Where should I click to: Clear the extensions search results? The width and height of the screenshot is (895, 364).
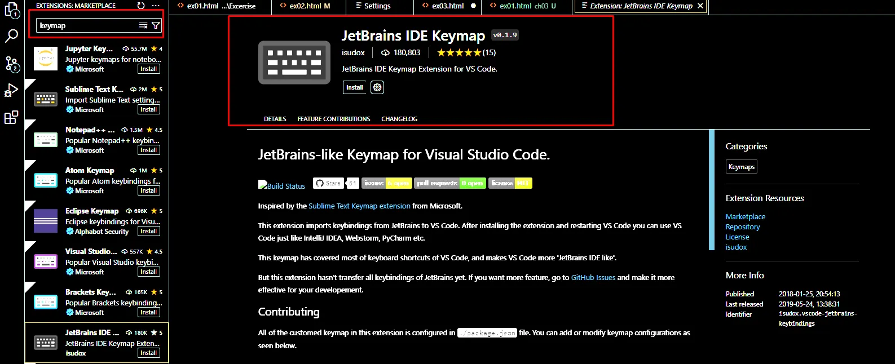coord(143,25)
